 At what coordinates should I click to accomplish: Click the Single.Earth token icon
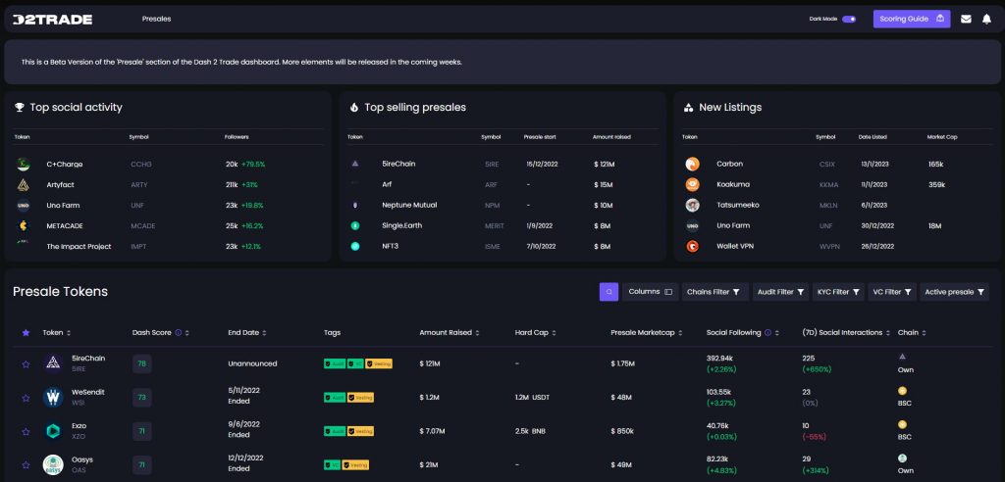point(355,225)
